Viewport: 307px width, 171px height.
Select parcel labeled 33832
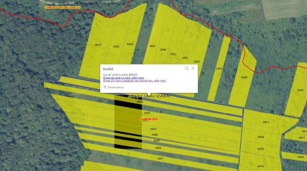coord(196,62)
